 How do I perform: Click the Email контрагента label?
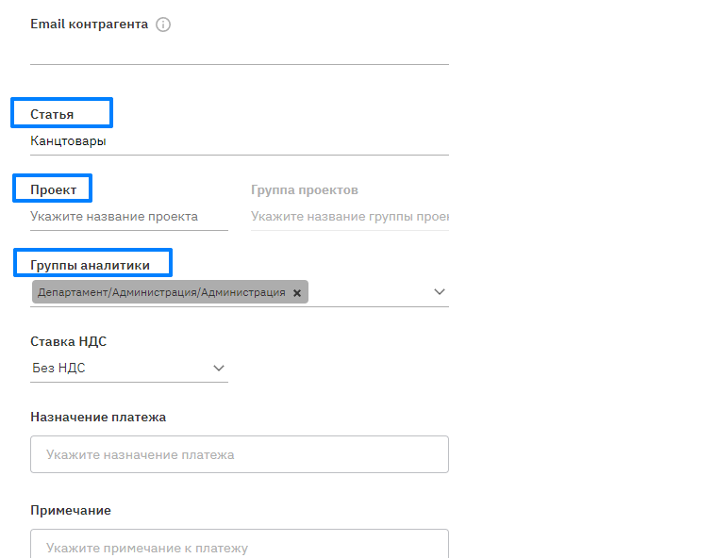[x=89, y=25]
